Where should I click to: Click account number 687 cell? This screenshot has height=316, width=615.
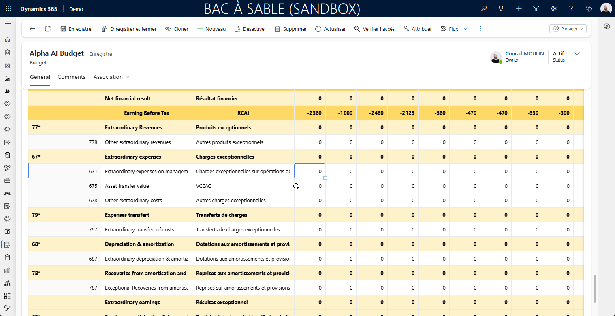click(64, 259)
